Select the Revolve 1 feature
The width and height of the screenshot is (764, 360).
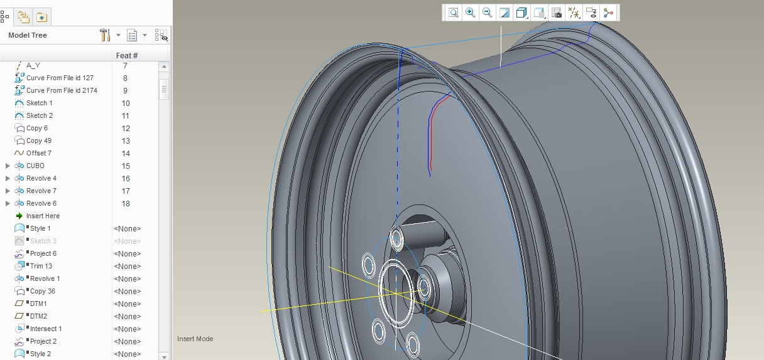[45, 278]
